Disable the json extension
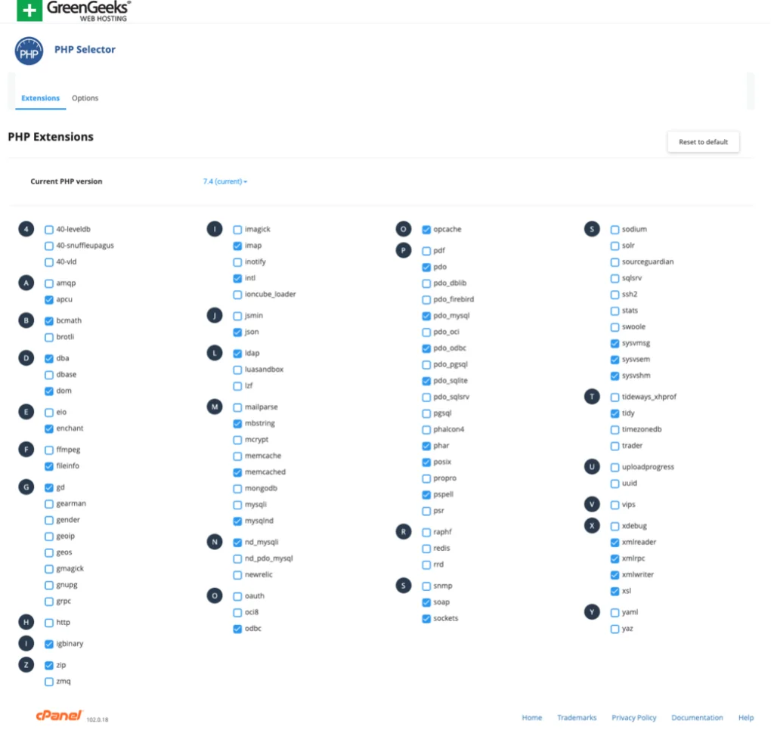Image resolution: width=774 pixels, height=733 pixels. pos(237,332)
